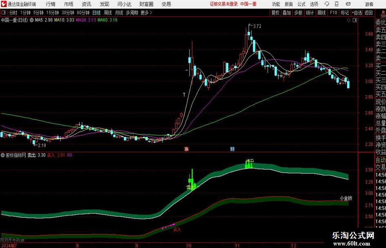Click the 中国一重 stock name in the title bar

[x=248, y=4]
